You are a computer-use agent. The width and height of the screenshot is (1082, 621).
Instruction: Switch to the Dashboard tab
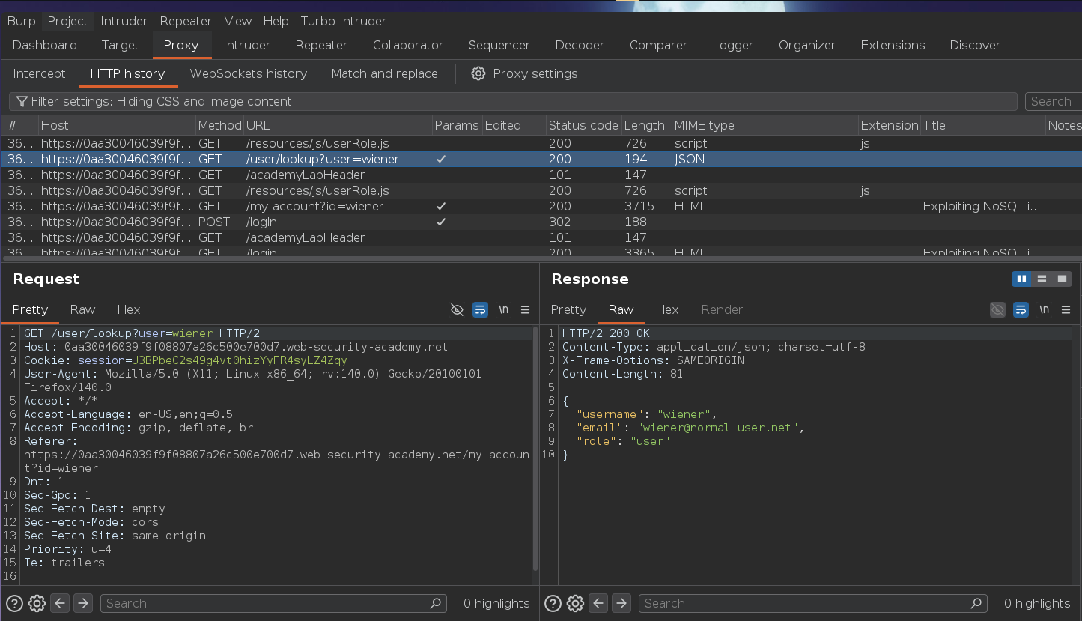click(45, 45)
